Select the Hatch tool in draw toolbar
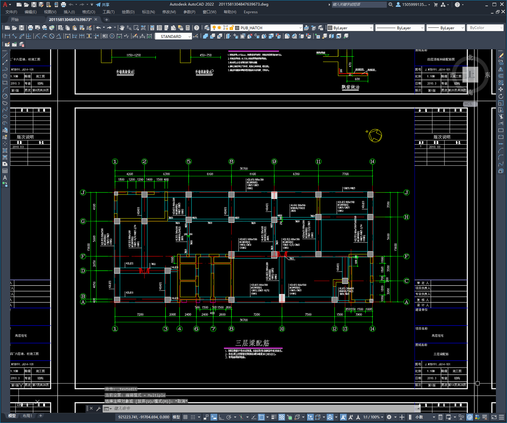507x423 pixels. (x=5, y=150)
